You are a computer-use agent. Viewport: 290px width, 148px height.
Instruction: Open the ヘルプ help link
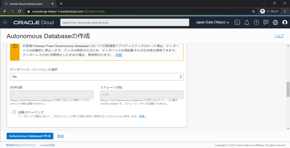point(279,36)
